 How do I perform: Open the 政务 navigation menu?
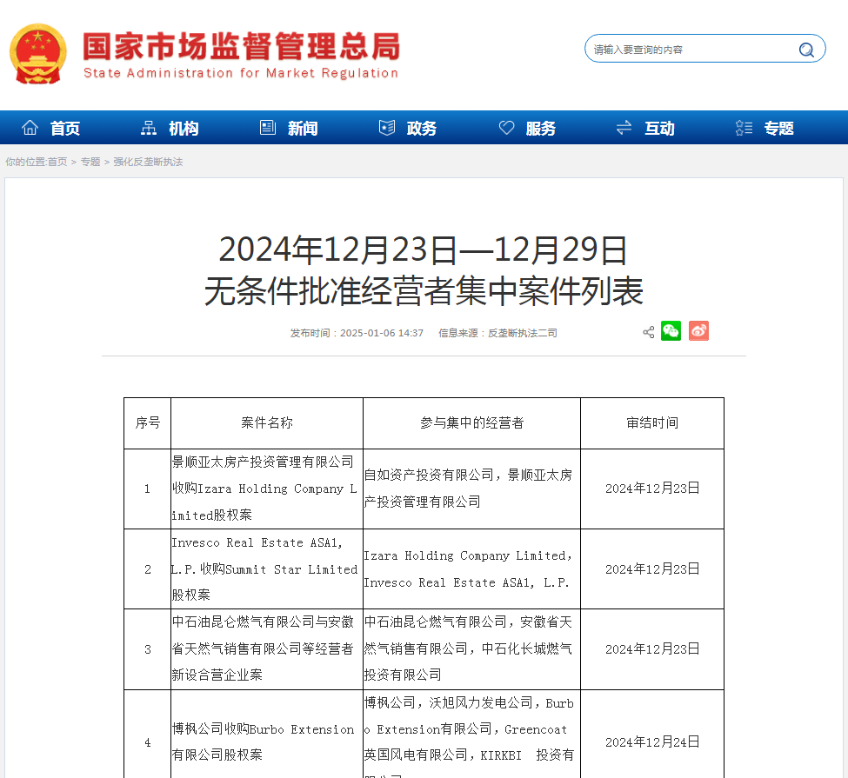point(422,129)
